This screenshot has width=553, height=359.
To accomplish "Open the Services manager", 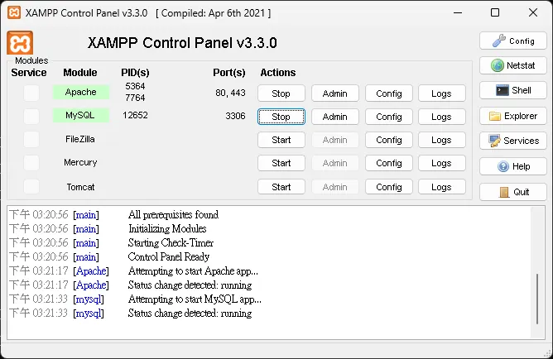I will (513, 141).
